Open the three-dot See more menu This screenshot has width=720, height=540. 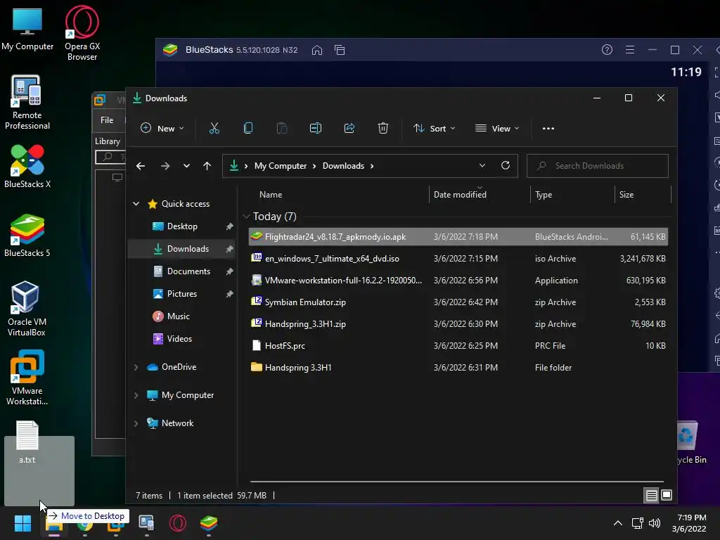coord(548,129)
